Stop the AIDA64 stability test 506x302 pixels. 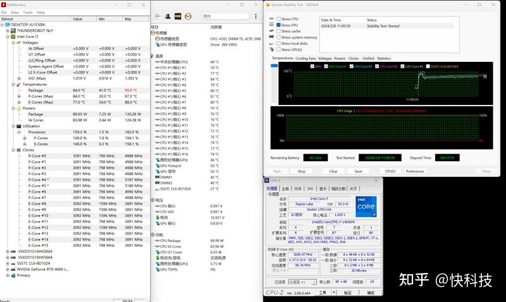pyautogui.click(x=302, y=171)
